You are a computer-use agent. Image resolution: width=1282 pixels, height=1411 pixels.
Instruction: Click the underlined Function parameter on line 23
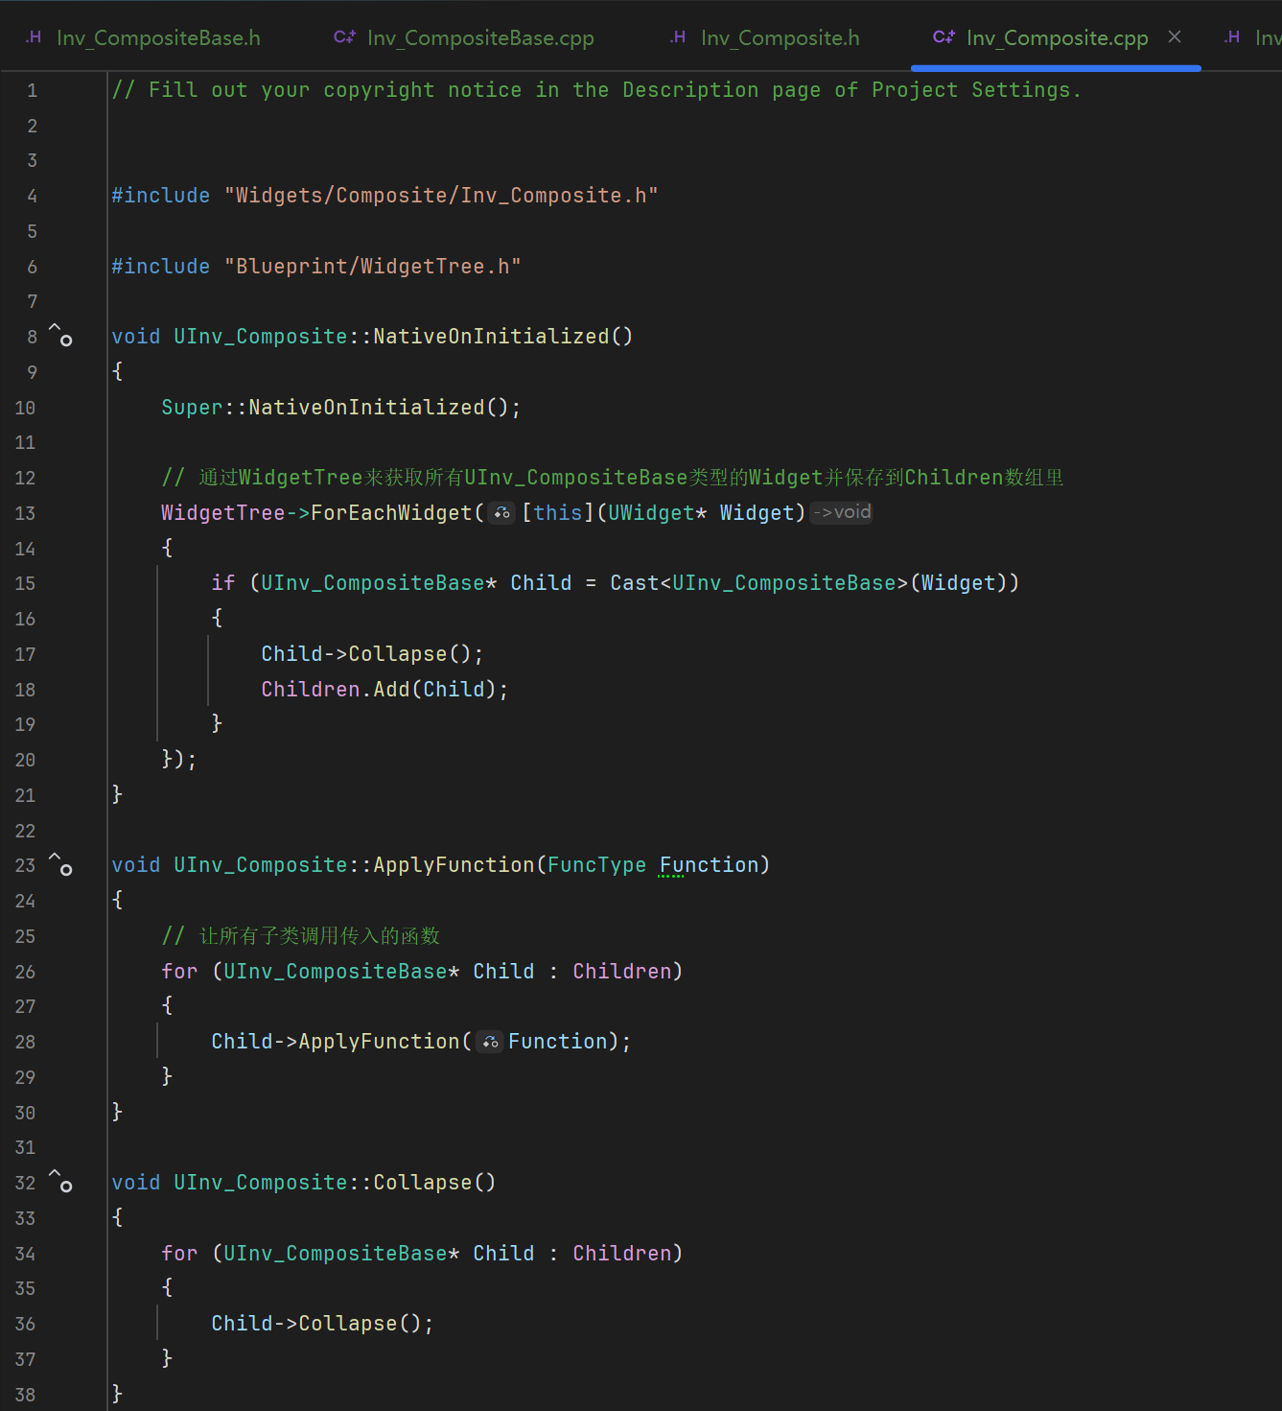(x=709, y=865)
